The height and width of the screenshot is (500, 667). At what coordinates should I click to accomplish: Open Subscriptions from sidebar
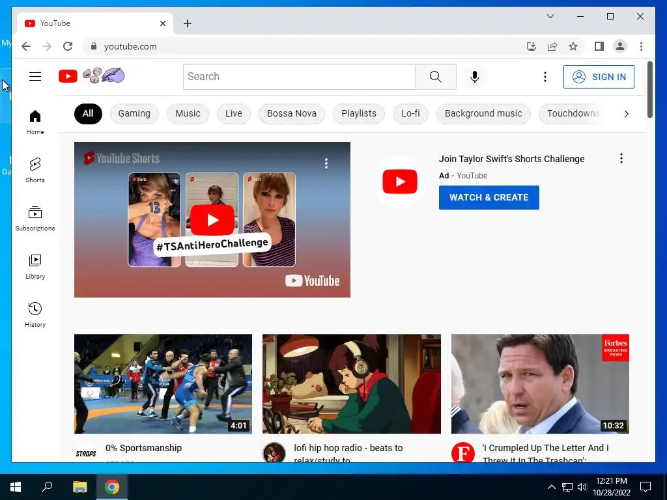(x=35, y=219)
